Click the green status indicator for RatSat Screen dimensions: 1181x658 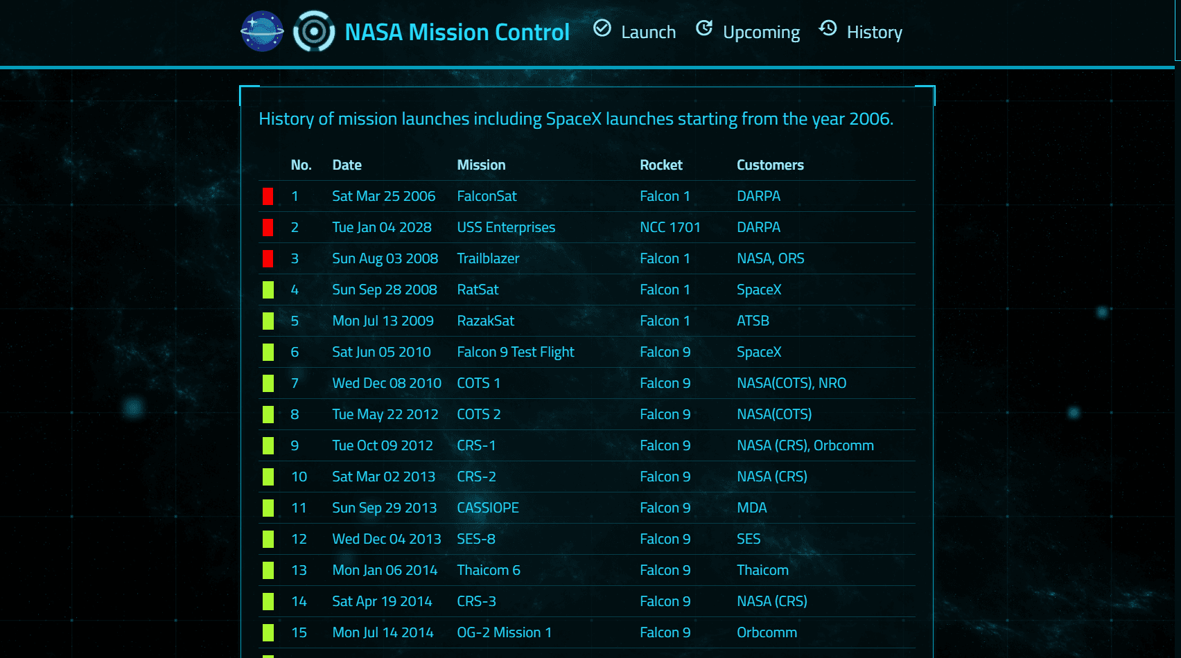pyautogui.click(x=269, y=290)
